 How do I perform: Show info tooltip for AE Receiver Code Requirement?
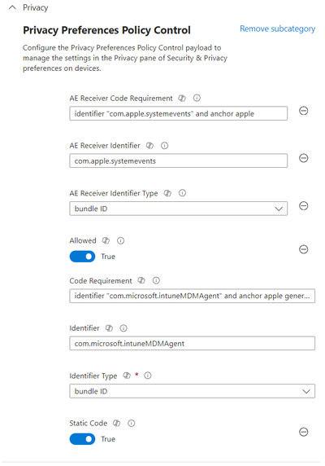click(197, 98)
